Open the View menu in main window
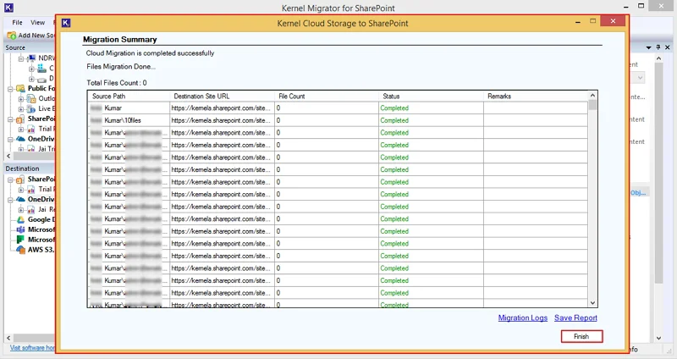The width and height of the screenshot is (677, 359). click(x=37, y=23)
